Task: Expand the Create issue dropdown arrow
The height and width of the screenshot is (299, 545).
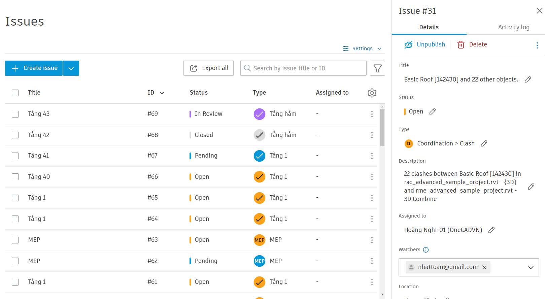Action: coord(71,68)
